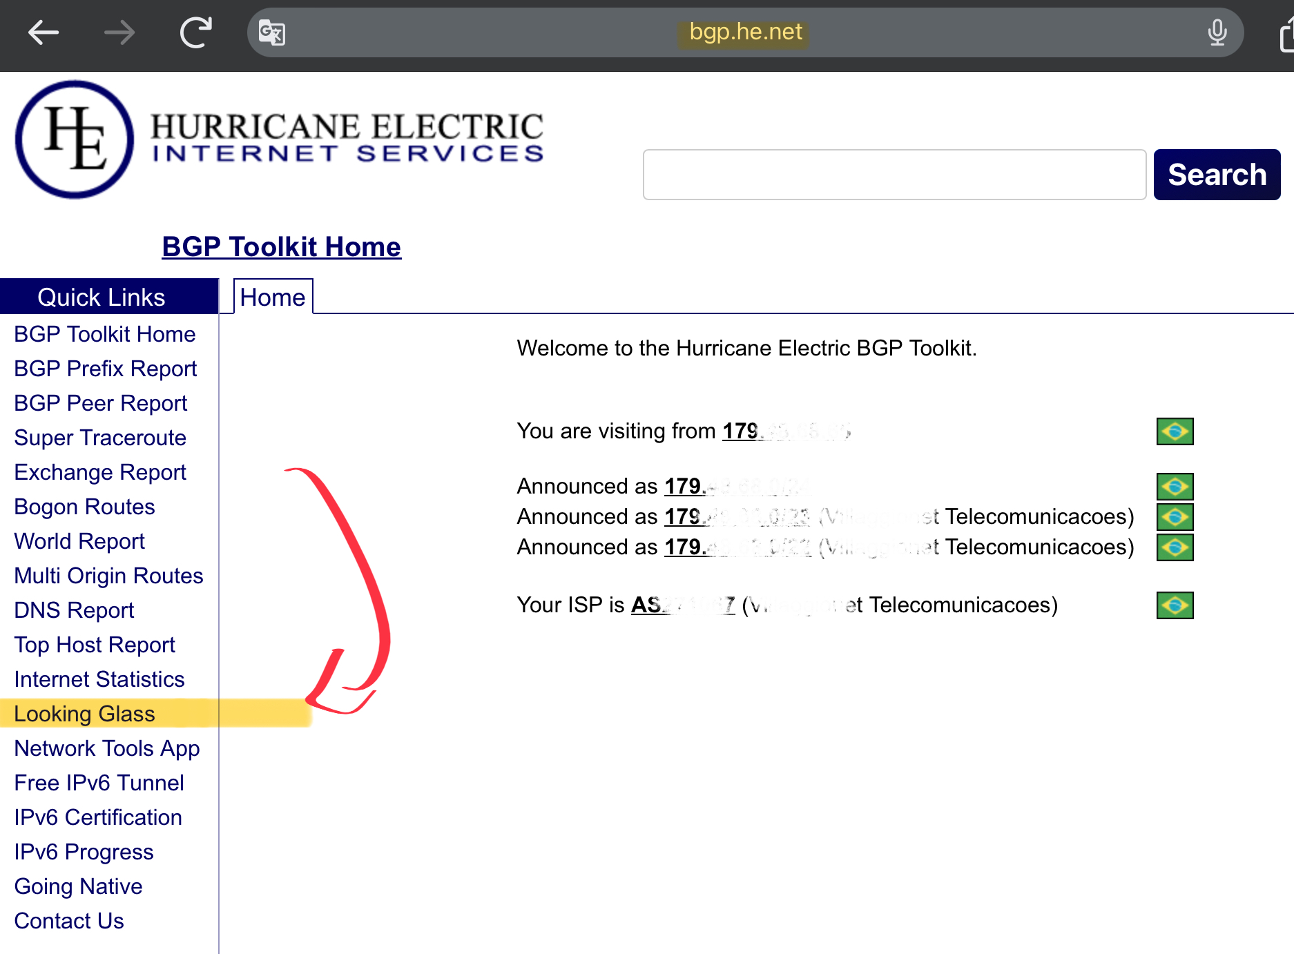Screen dimensions: 1294x954
Task: Open World Report link
Action: pos(79,541)
